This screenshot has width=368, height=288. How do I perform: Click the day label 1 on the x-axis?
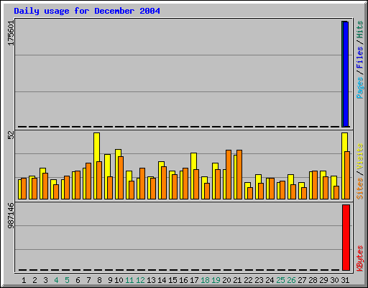click(x=24, y=280)
